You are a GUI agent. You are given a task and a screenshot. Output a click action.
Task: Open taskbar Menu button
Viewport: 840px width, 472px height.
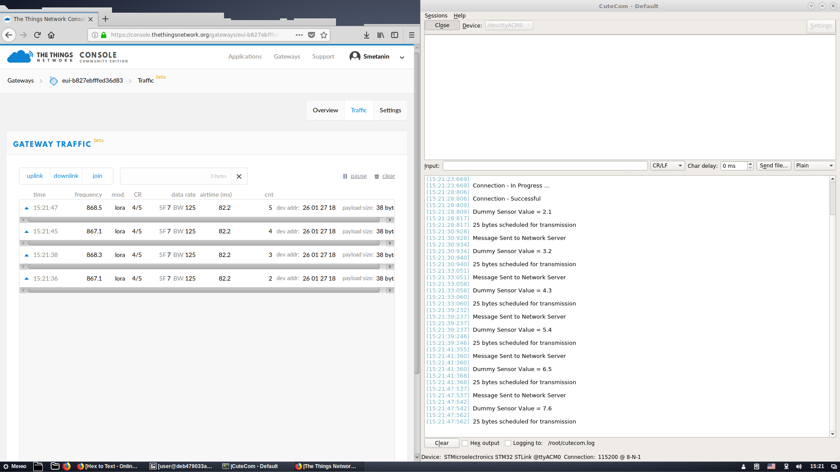tap(15, 466)
